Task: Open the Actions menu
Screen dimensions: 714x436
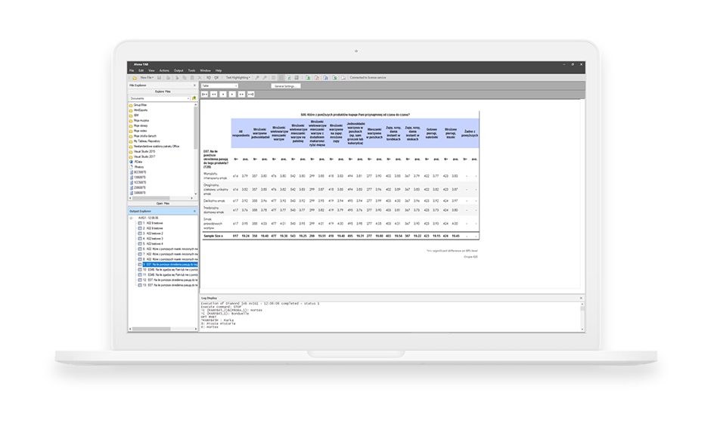Action: [x=164, y=70]
